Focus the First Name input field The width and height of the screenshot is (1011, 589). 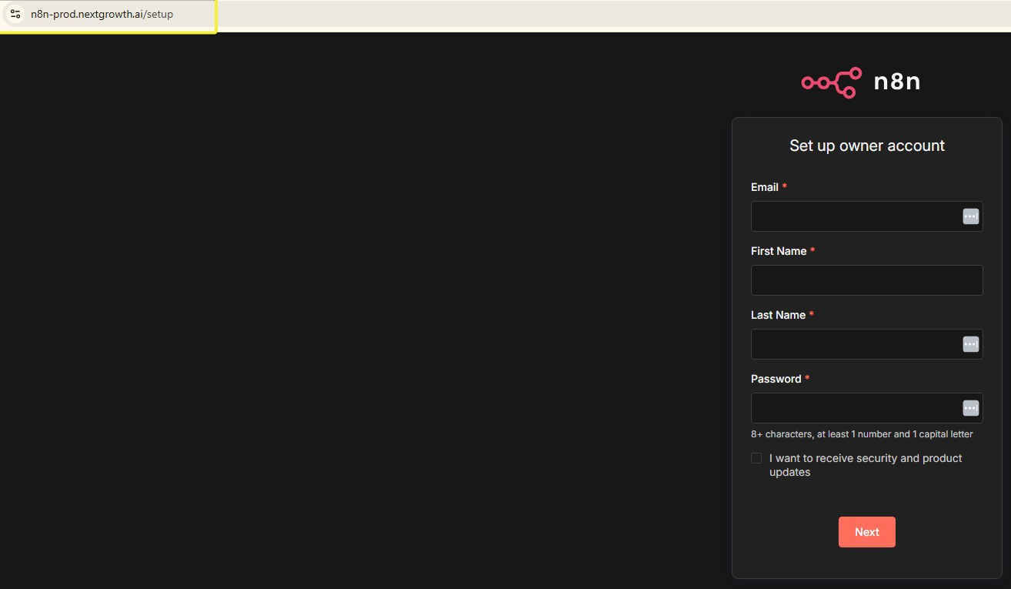(x=866, y=280)
